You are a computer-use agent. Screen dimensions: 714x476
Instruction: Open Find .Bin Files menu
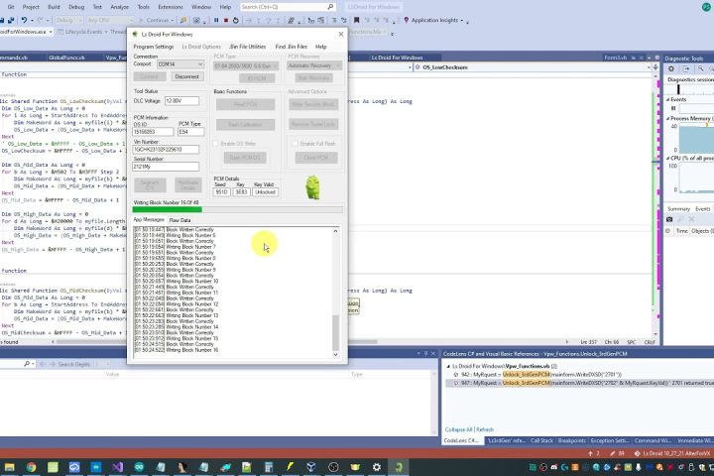pos(291,47)
